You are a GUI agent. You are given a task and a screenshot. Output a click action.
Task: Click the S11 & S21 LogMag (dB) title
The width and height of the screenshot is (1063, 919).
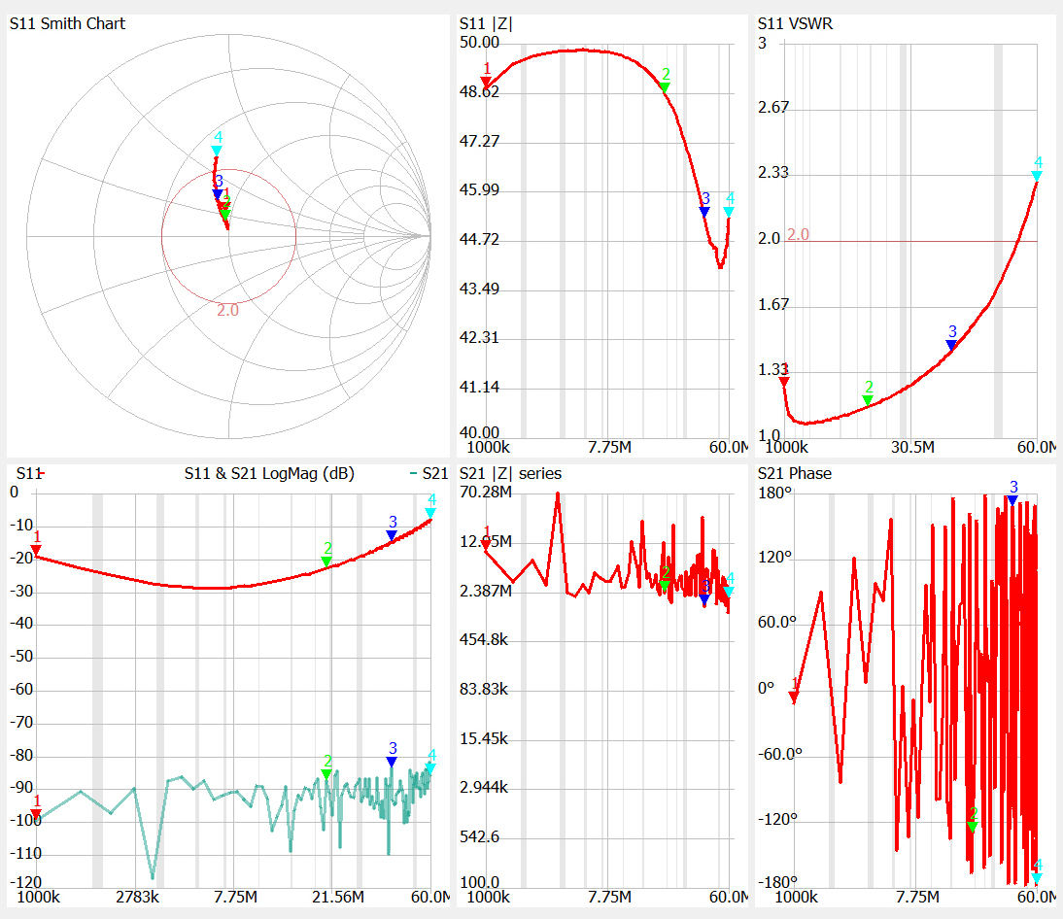click(x=269, y=474)
